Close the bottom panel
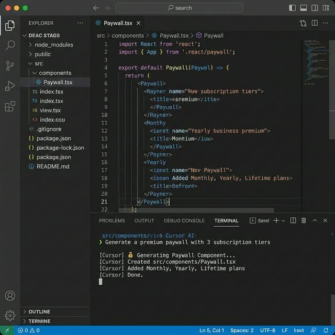The image size is (335, 335). (325, 220)
